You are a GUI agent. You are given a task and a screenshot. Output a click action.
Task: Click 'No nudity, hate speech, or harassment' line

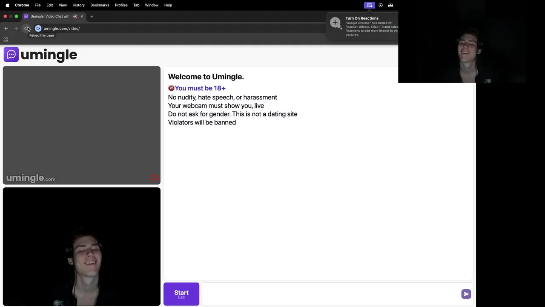[223, 98]
